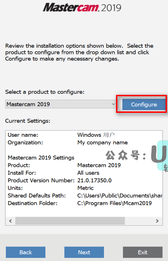Click the Install For All users line
This screenshot has height=261, width=168.
click(x=53, y=173)
